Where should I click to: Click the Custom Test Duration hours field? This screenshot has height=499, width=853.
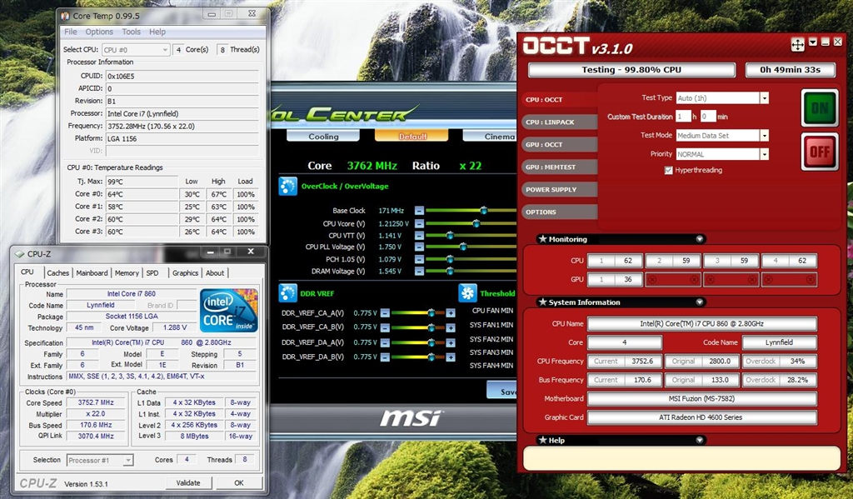pyautogui.click(x=682, y=117)
